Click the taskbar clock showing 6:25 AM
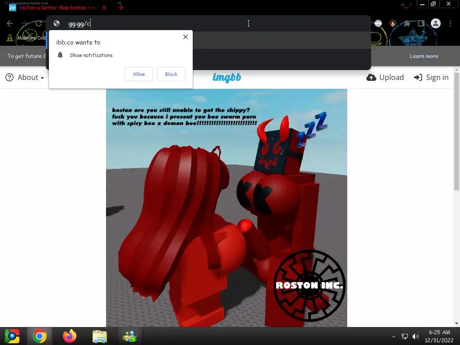 [439, 336]
